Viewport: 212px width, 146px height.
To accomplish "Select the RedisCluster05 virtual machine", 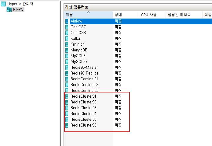I will point(83,120).
